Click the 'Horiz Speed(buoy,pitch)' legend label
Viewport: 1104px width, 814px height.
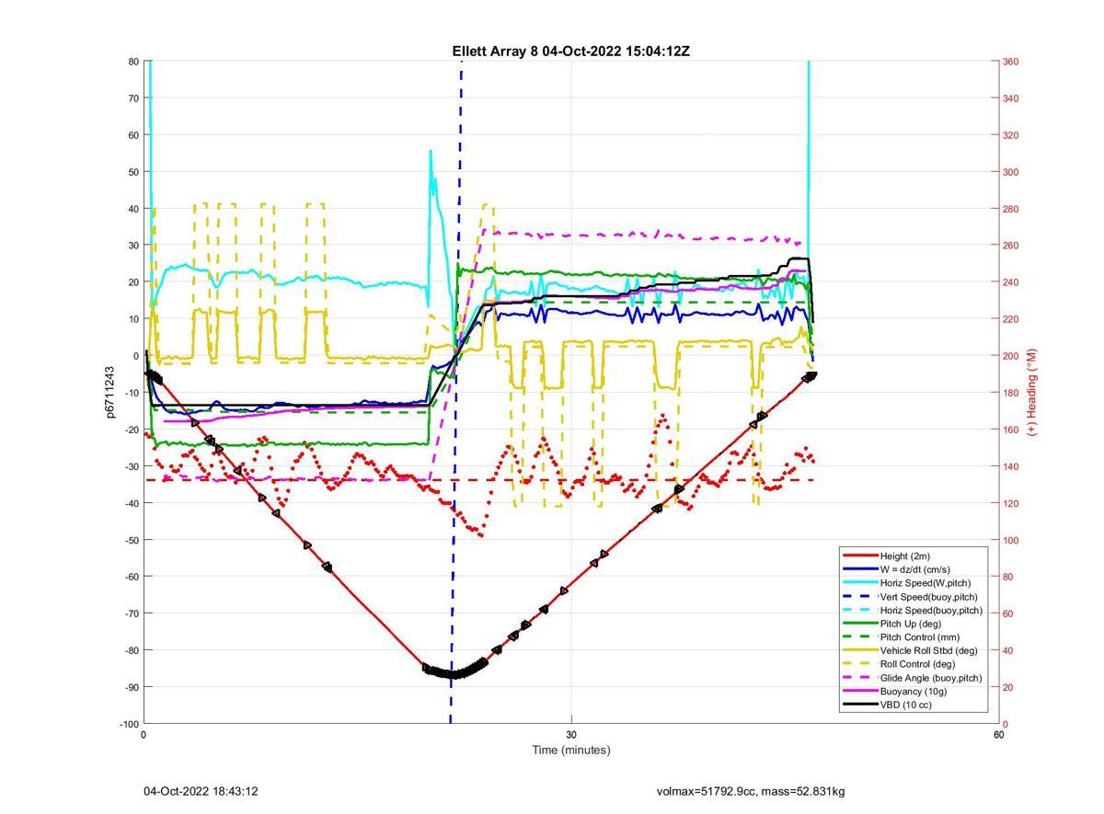(931, 610)
